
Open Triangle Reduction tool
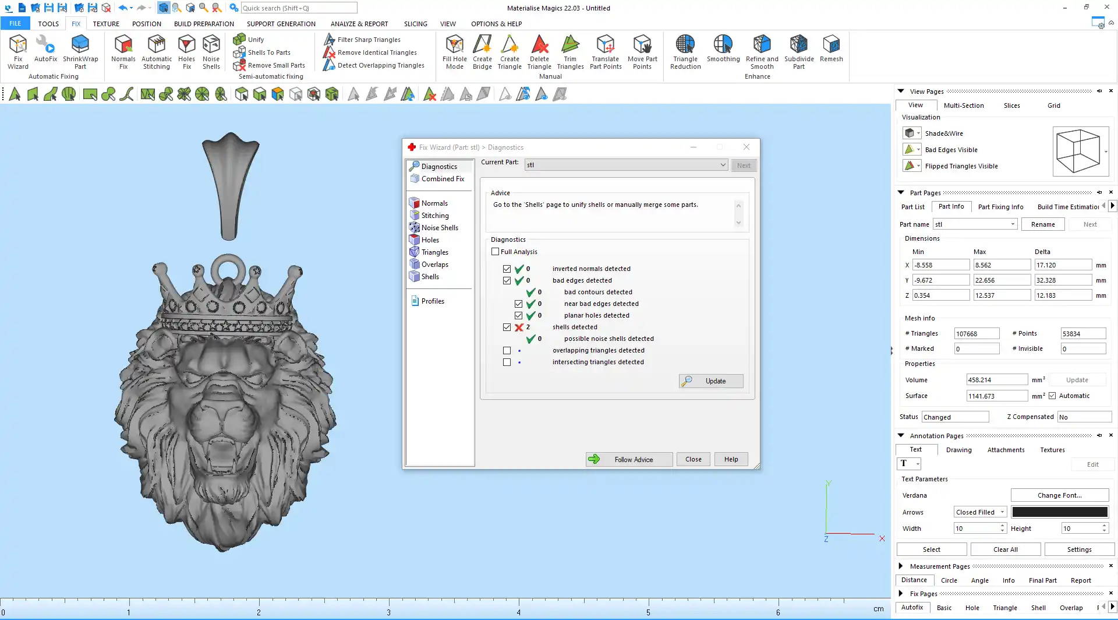click(x=685, y=52)
